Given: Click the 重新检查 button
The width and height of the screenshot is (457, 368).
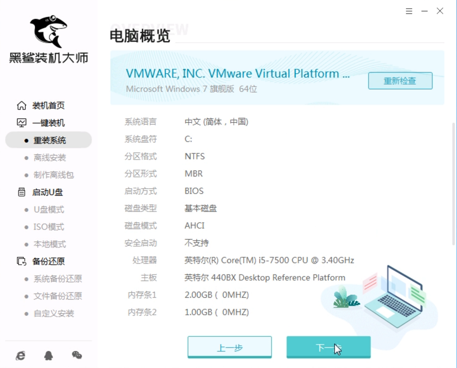Looking at the screenshot, I should [400, 80].
